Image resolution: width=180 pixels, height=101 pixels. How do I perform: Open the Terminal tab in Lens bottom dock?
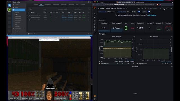(x=31, y=34)
